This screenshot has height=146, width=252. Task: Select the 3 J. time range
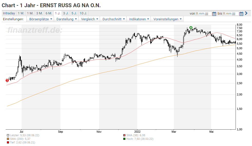[66, 13]
